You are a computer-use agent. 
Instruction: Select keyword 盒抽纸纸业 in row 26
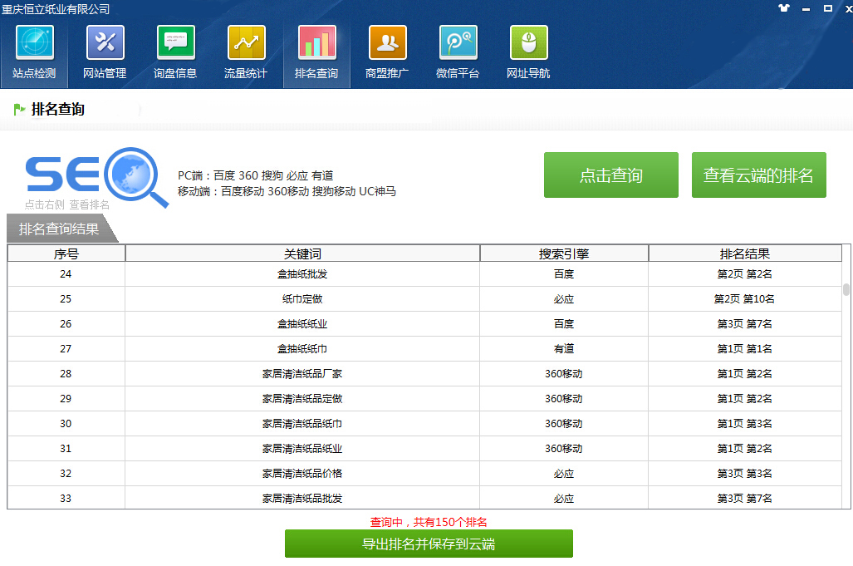click(302, 324)
